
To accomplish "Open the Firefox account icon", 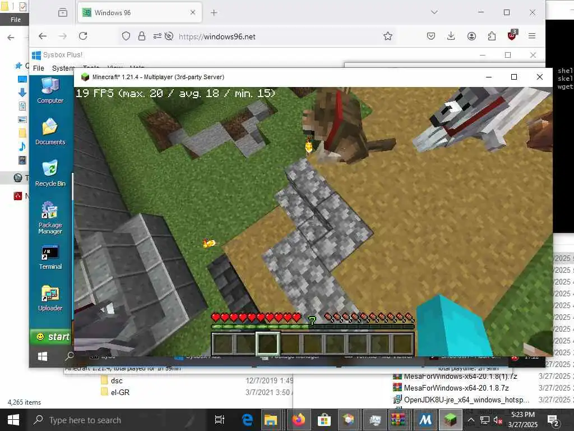I will 471,36.
